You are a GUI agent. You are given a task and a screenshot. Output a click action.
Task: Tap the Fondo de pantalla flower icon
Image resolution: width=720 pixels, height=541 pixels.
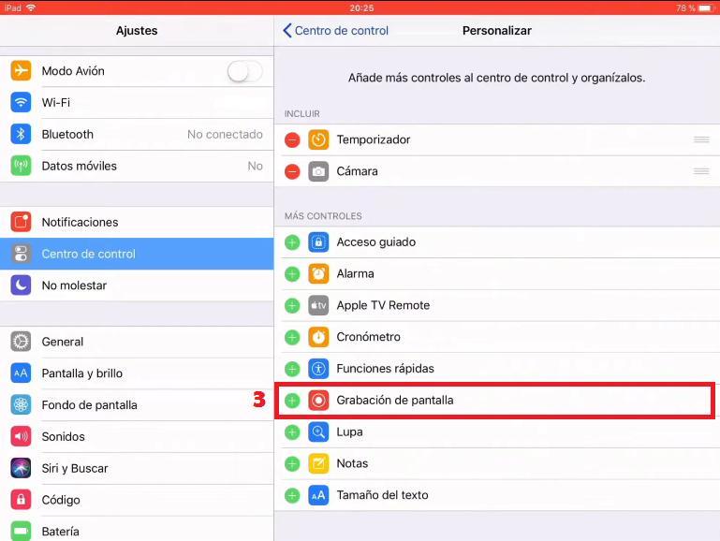coord(21,404)
